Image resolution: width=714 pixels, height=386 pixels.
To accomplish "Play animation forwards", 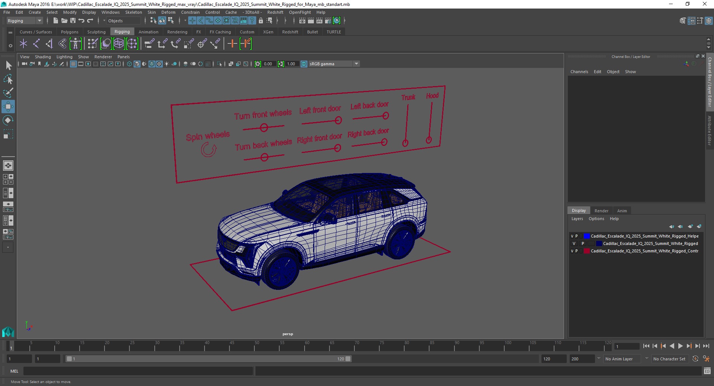I will point(680,346).
